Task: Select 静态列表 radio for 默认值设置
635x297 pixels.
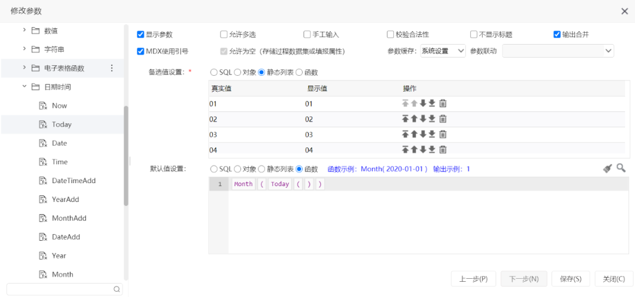Action: pyautogui.click(x=261, y=168)
